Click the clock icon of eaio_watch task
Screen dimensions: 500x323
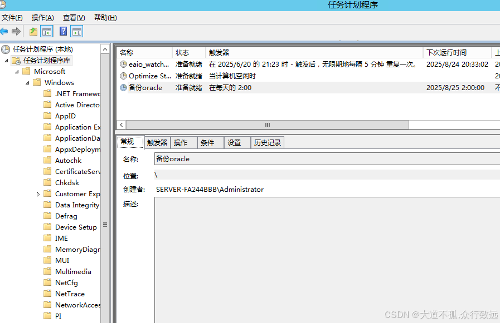coord(123,64)
